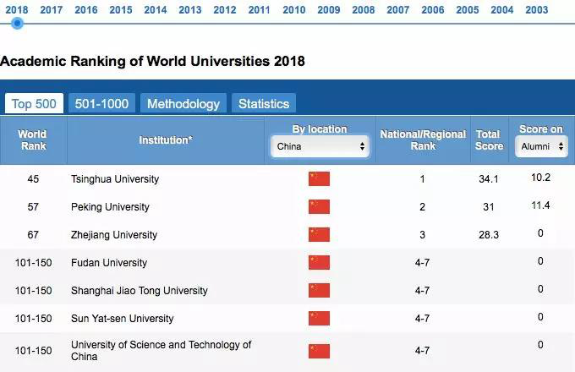575x372 pixels.
Task: Click flag icon beside Shanghai Jiao Tong University
Action: point(319,290)
